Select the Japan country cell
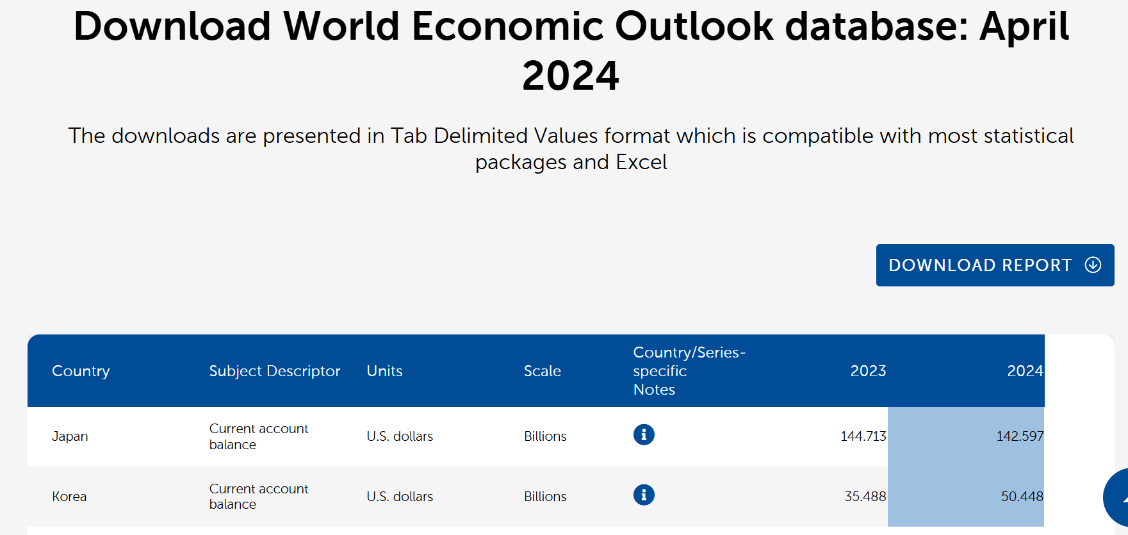Screen dimensions: 1128x535 pos(70,436)
